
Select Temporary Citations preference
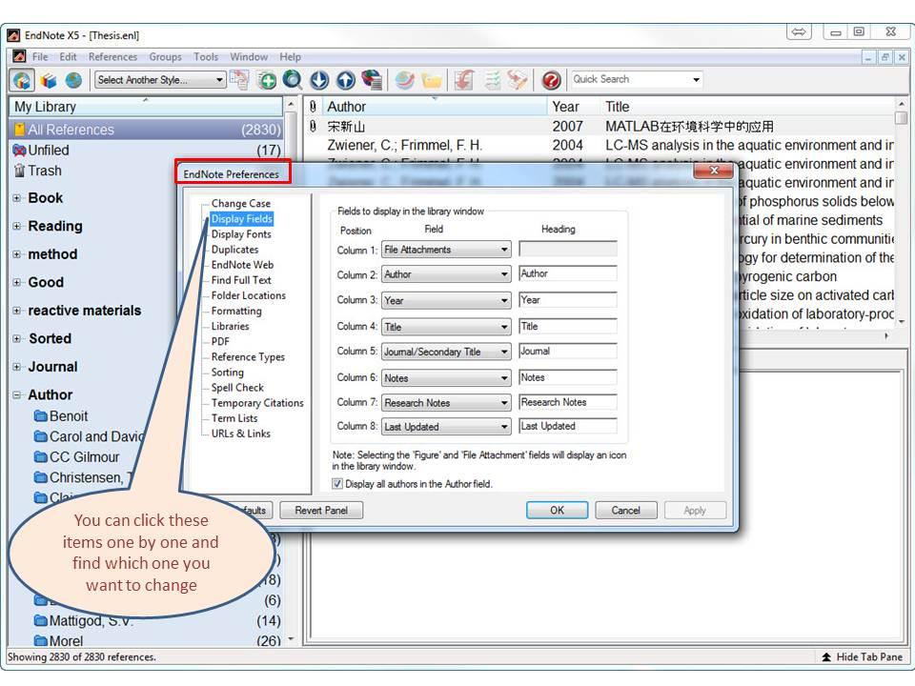tap(257, 402)
